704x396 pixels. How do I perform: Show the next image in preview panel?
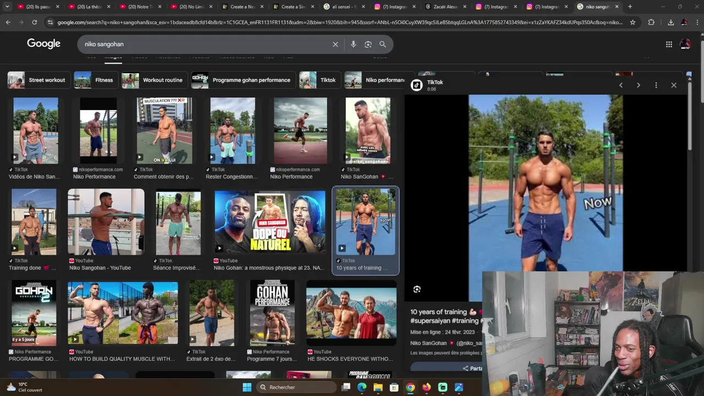[x=638, y=85]
